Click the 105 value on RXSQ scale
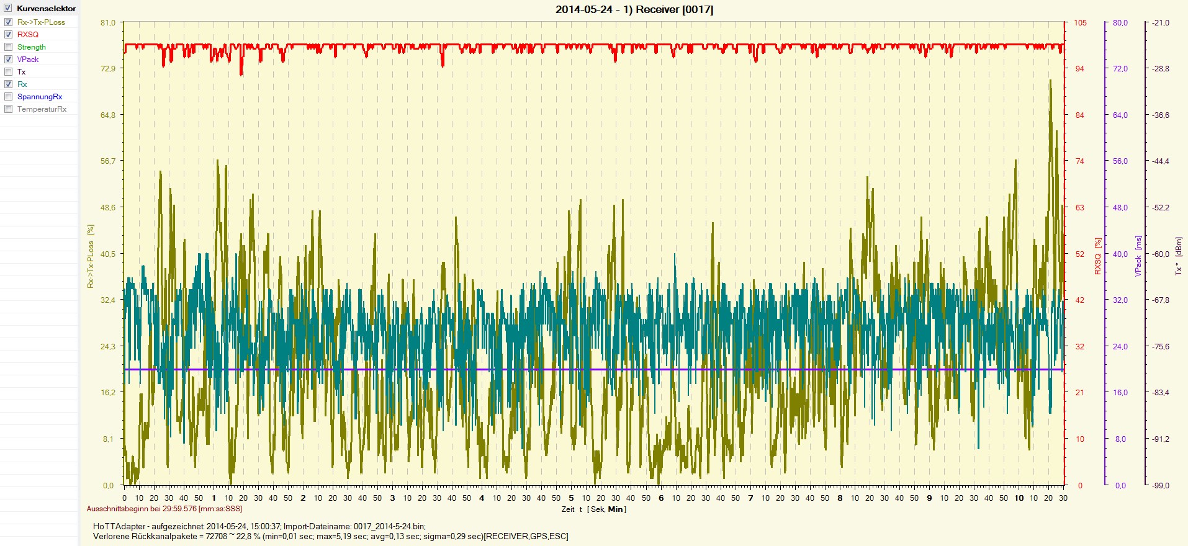Image resolution: width=1188 pixels, height=546 pixels. coord(1080,23)
